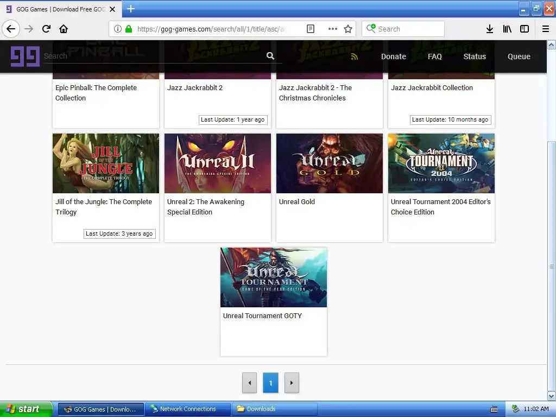
Task: Click 'Last Update: 1 year ago' label
Action: coord(232,120)
